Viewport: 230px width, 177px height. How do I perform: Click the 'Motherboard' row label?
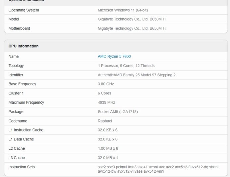pos(19,28)
